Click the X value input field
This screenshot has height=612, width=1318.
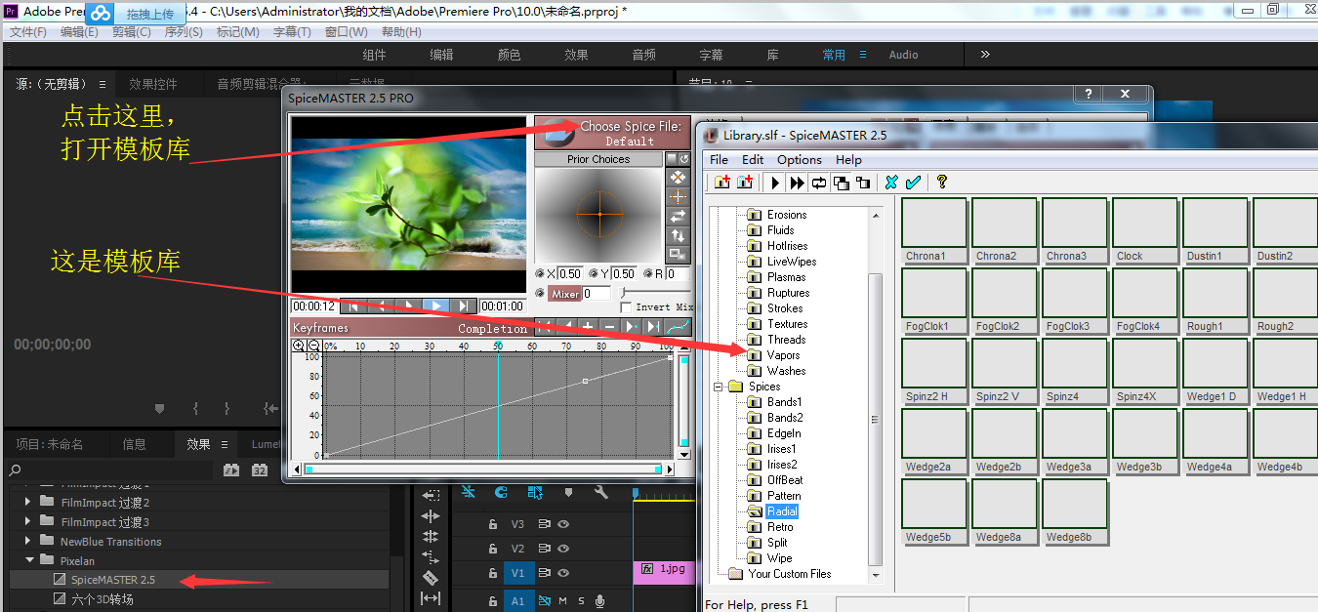(x=570, y=273)
